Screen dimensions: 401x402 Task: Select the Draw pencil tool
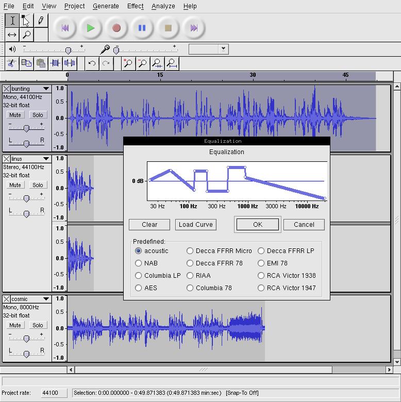[x=40, y=21]
